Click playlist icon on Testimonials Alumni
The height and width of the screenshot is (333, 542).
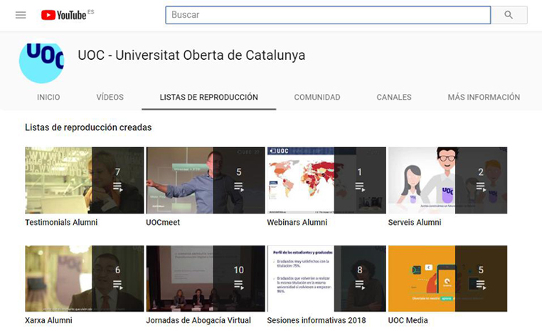click(x=118, y=187)
